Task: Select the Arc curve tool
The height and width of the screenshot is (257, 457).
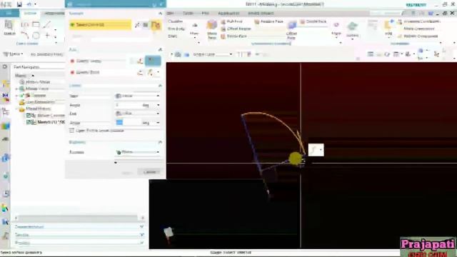Action: pyautogui.click(x=25, y=35)
